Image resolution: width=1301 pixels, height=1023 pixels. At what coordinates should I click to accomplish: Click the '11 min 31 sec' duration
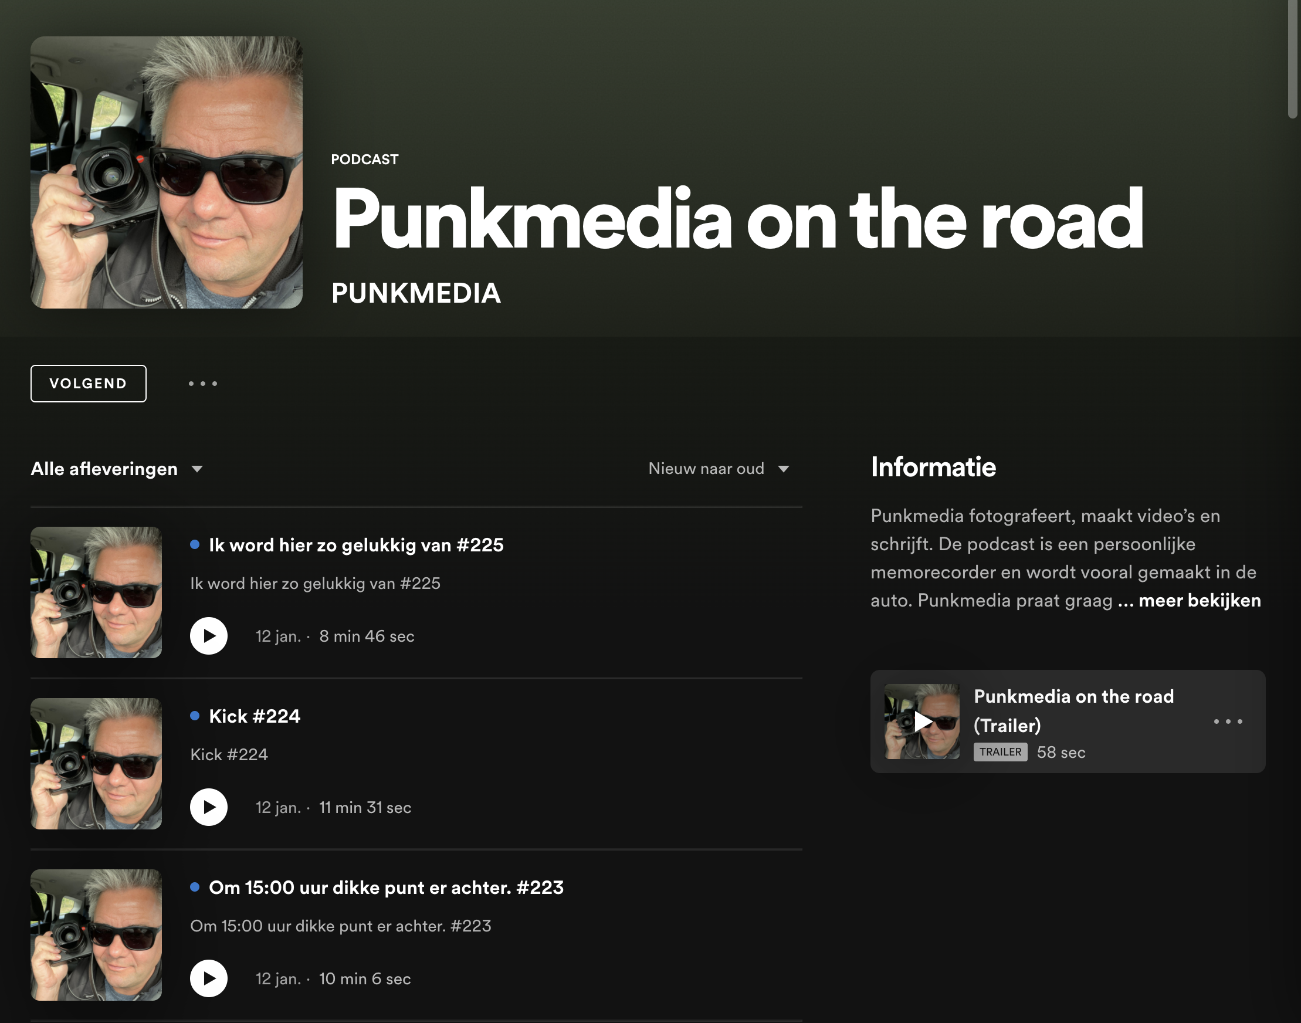[365, 807]
